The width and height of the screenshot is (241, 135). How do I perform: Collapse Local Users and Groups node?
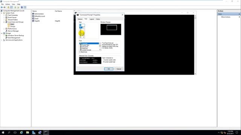click(x=4, y=22)
